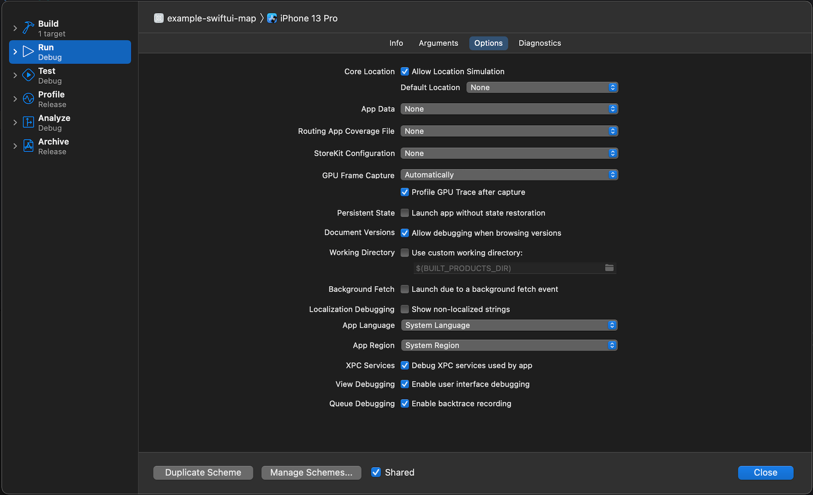Click the Build hammer icon
The height and width of the screenshot is (495, 813).
point(28,28)
